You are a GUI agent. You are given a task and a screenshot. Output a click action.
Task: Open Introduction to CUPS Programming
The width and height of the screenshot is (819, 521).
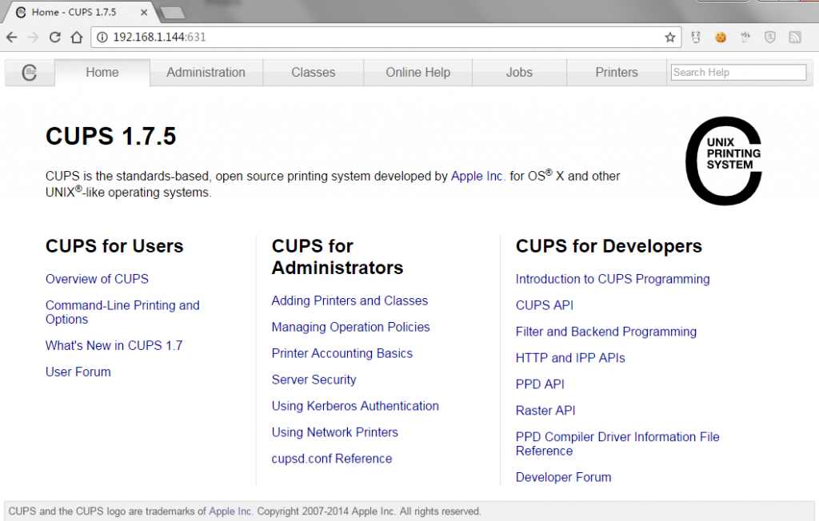613,280
